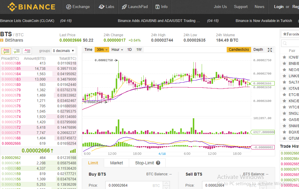Open the 30m interval dropdown

[x=102, y=50]
